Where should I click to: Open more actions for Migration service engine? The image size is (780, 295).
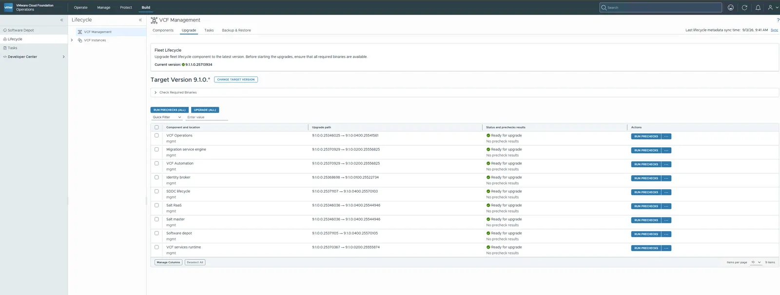click(x=666, y=150)
